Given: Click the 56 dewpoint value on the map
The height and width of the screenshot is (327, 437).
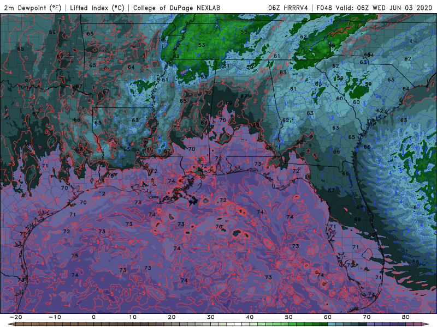Looking at the screenshot, I should [x=162, y=39].
